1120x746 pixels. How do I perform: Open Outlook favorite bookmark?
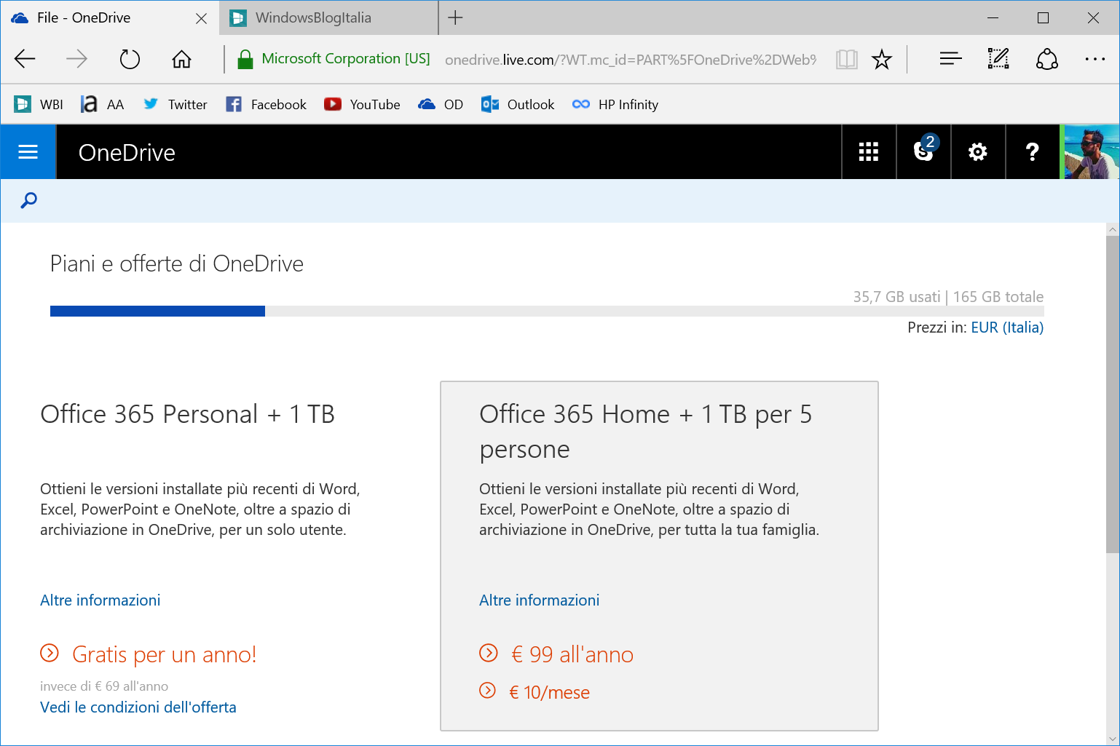(x=518, y=105)
